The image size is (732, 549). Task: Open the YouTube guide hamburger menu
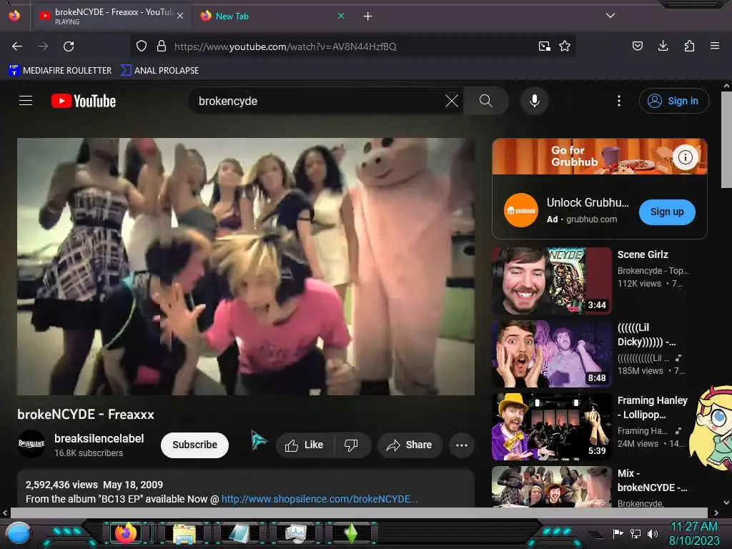26,100
